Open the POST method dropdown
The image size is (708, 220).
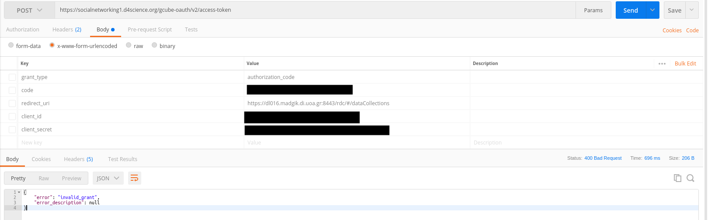pos(29,10)
